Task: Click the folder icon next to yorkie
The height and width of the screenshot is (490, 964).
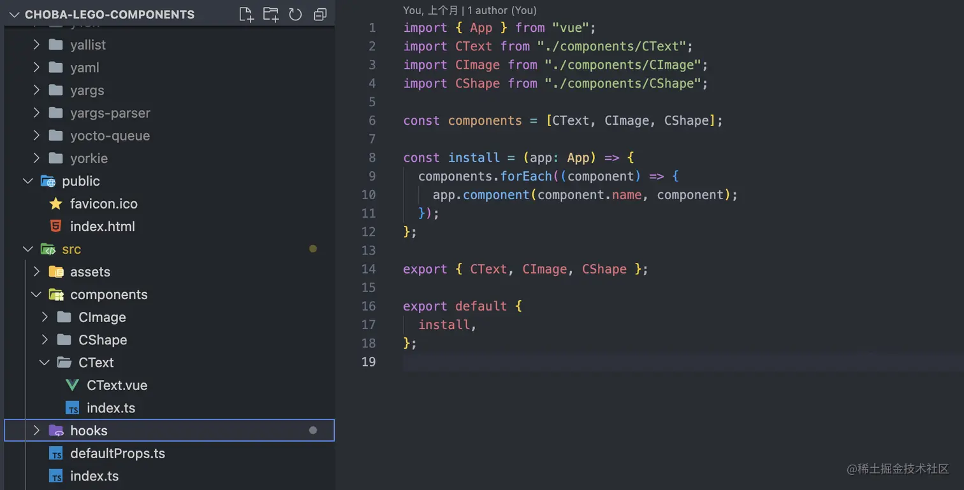Action: (56, 158)
